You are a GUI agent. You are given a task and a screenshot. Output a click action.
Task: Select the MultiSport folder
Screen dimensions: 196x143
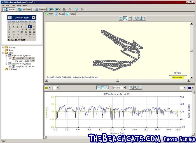(13, 69)
